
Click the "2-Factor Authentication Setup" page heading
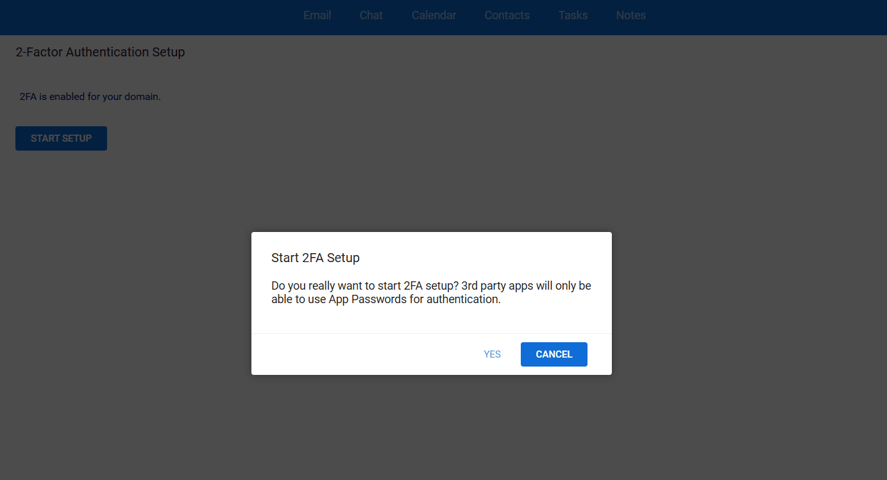[100, 53]
